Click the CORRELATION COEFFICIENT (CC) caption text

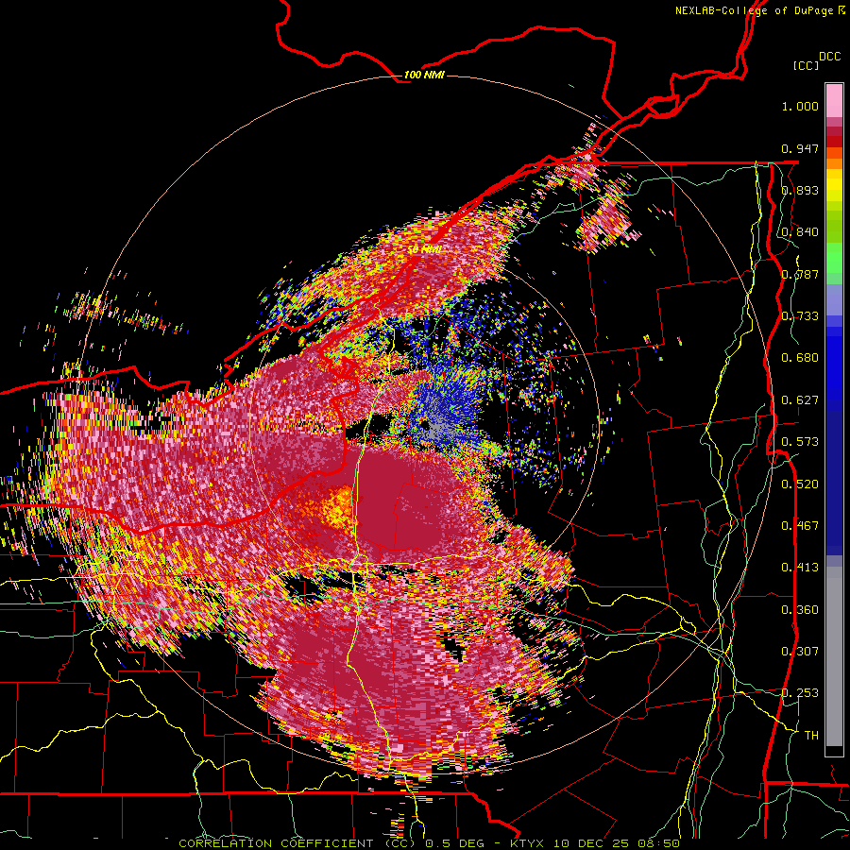click(x=297, y=843)
